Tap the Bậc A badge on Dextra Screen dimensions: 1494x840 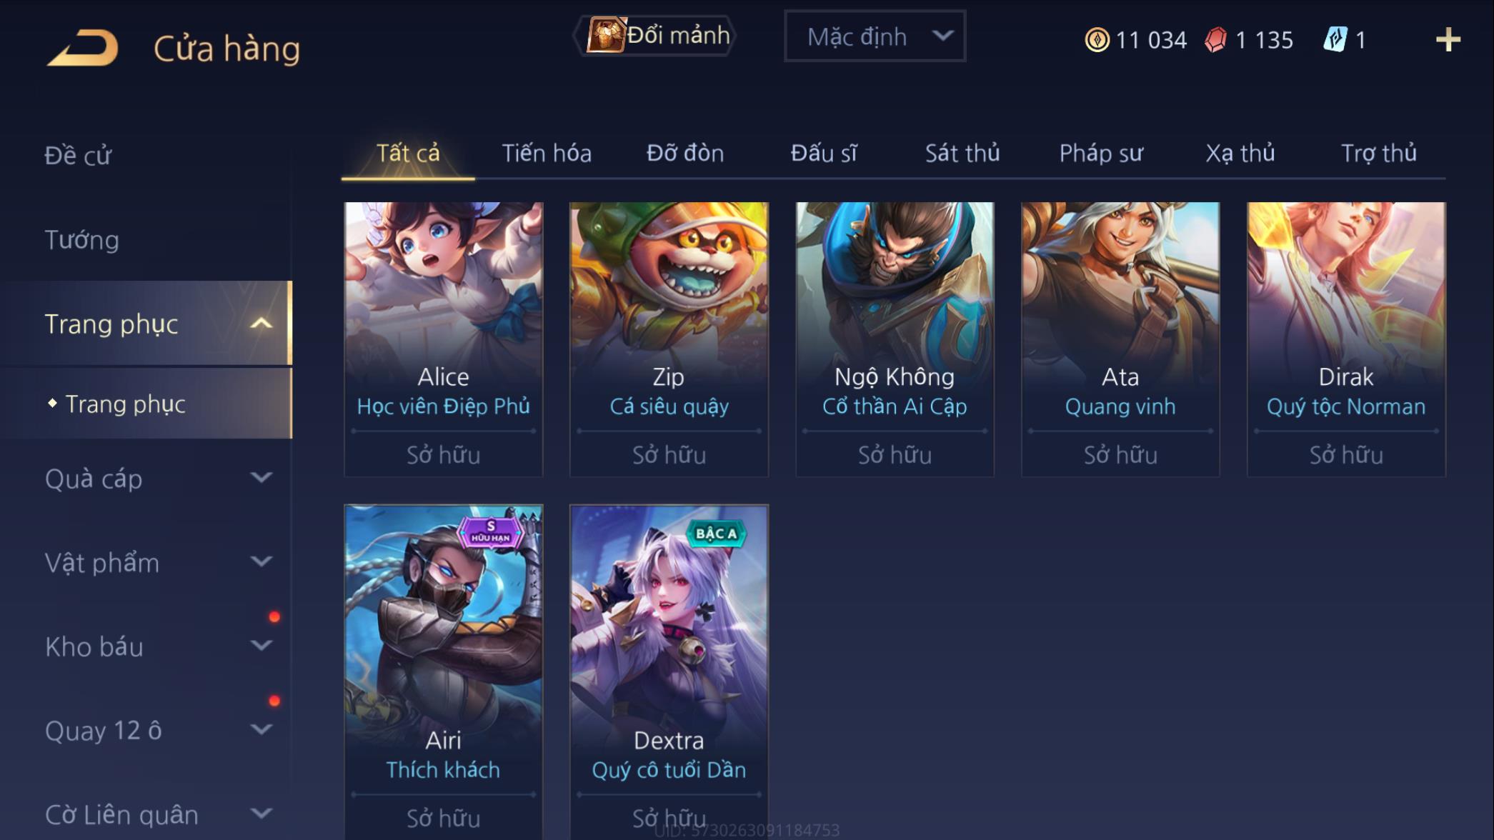point(716,533)
